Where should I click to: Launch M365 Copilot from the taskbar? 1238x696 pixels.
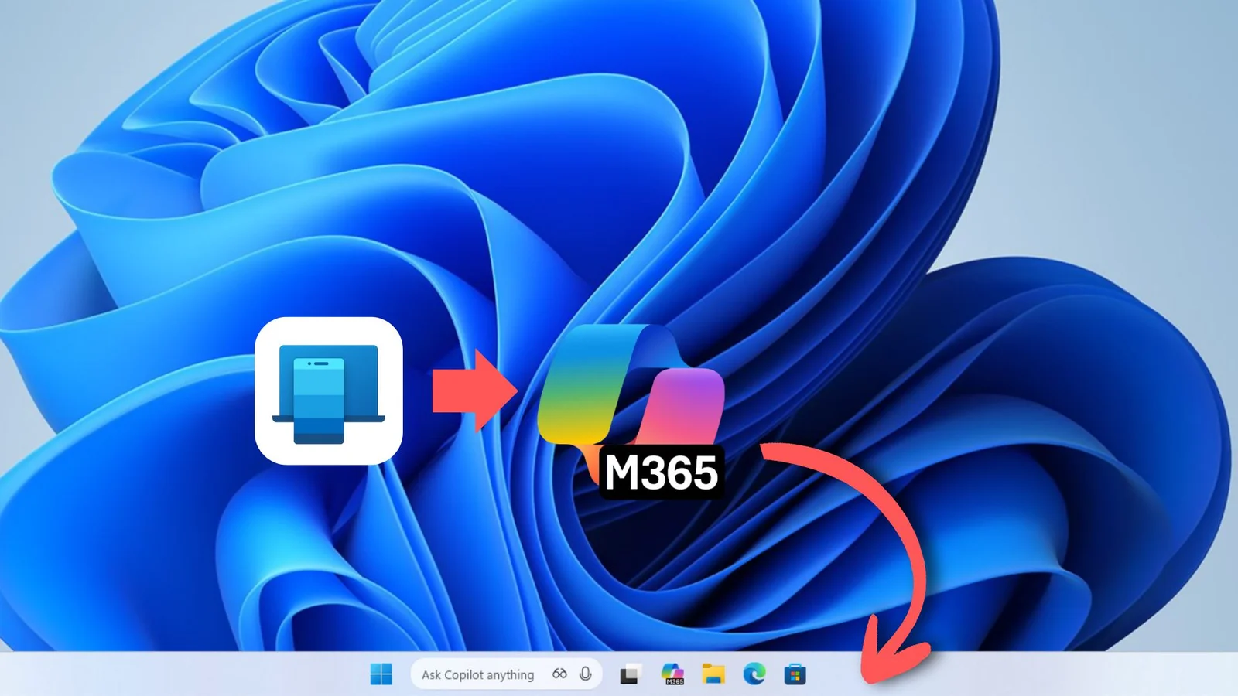pos(672,673)
